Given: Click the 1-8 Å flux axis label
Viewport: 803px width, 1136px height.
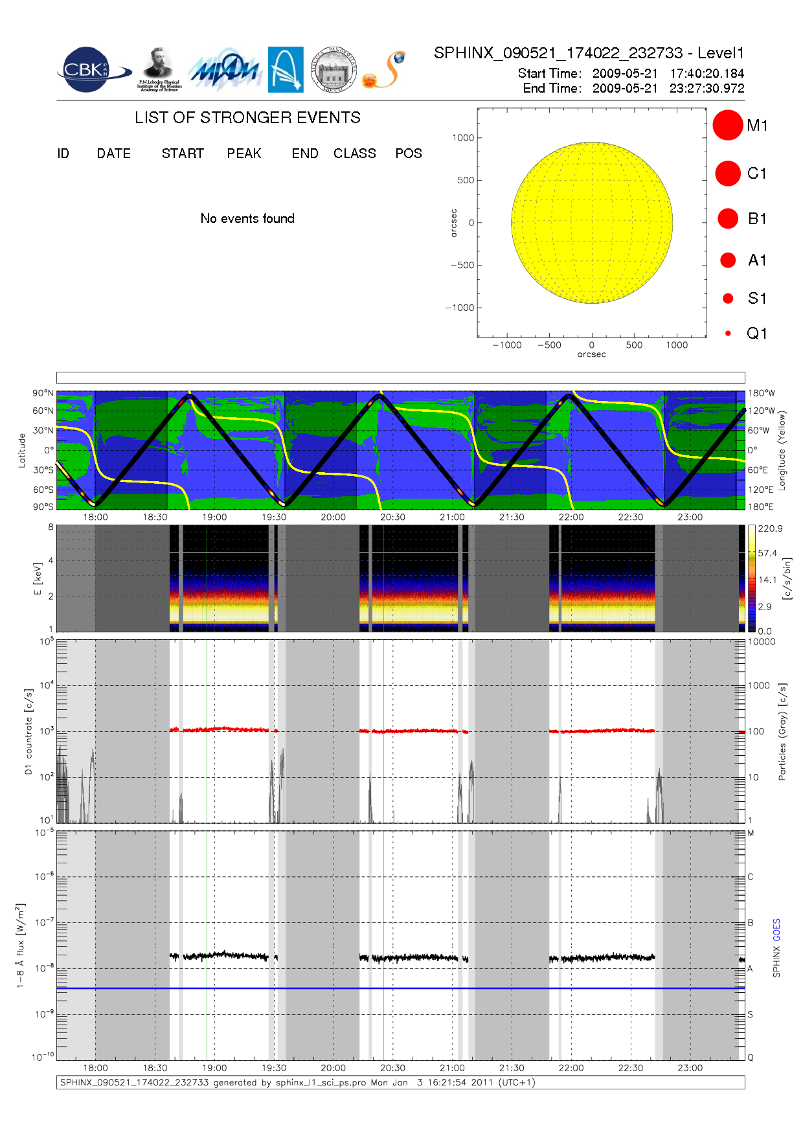Looking at the screenshot, I should click(21, 946).
